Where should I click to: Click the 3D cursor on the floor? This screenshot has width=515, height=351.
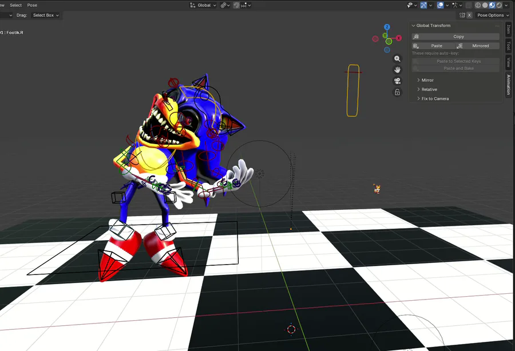pyautogui.click(x=291, y=329)
